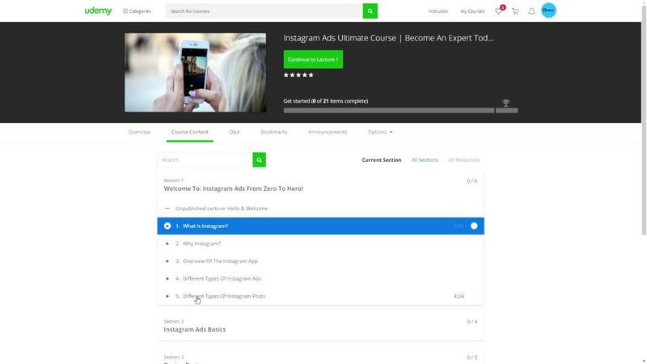Image resolution: width=647 pixels, height=364 pixels.
Task: Open the Udemy home logo
Action: coord(98,11)
